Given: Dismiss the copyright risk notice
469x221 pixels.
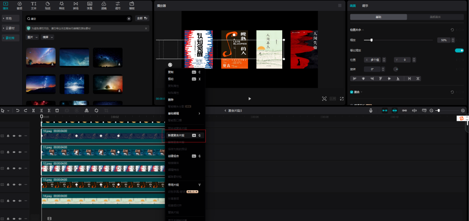Looking at the screenshot, I should [146, 28].
